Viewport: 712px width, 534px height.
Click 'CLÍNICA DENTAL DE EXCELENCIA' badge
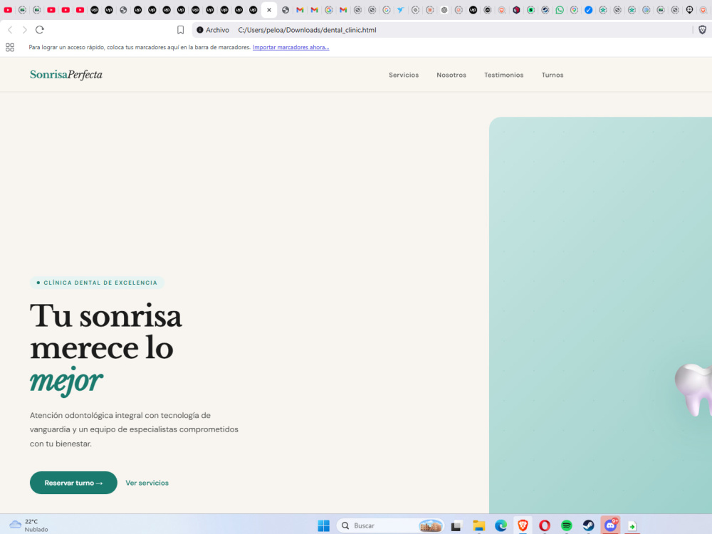coord(97,283)
